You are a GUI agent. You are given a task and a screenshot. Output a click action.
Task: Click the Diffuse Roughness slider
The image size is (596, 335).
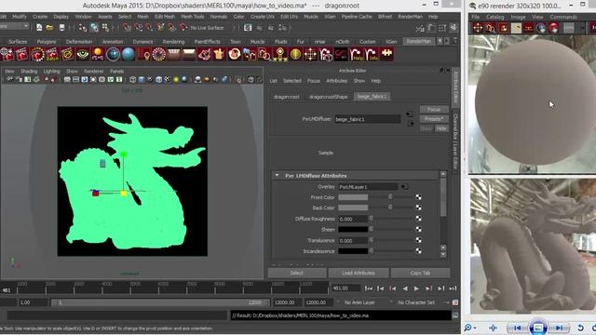[391, 219]
